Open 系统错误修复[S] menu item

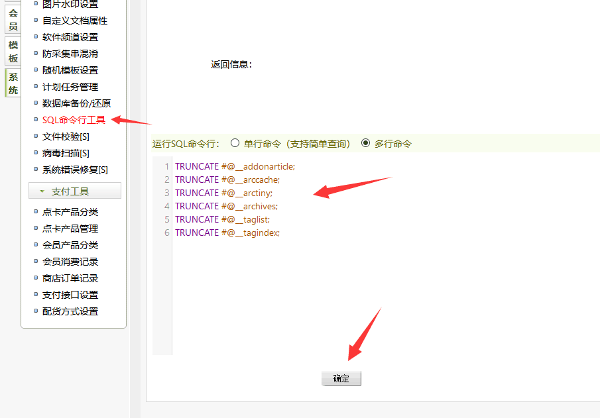coord(75,170)
